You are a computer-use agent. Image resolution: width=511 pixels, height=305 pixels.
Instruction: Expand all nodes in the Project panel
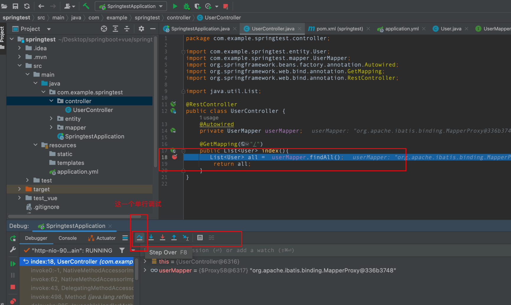click(x=115, y=29)
